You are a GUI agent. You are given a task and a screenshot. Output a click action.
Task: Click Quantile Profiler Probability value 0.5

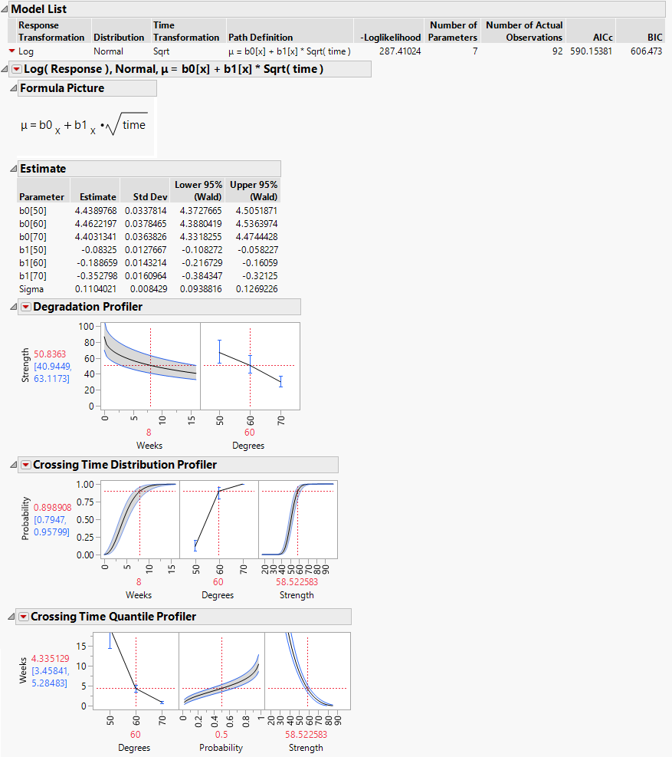point(221,735)
